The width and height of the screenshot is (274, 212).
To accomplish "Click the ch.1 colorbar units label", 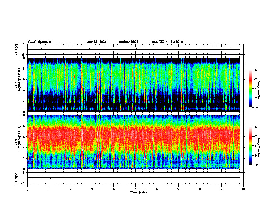I will pos(259,90).
